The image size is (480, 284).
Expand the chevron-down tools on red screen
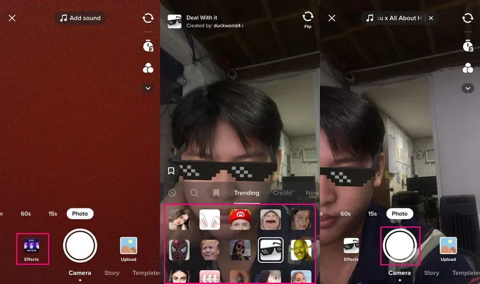pyautogui.click(x=148, y=88)
